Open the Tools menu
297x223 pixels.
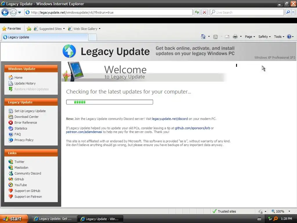(x=279, y=37)
